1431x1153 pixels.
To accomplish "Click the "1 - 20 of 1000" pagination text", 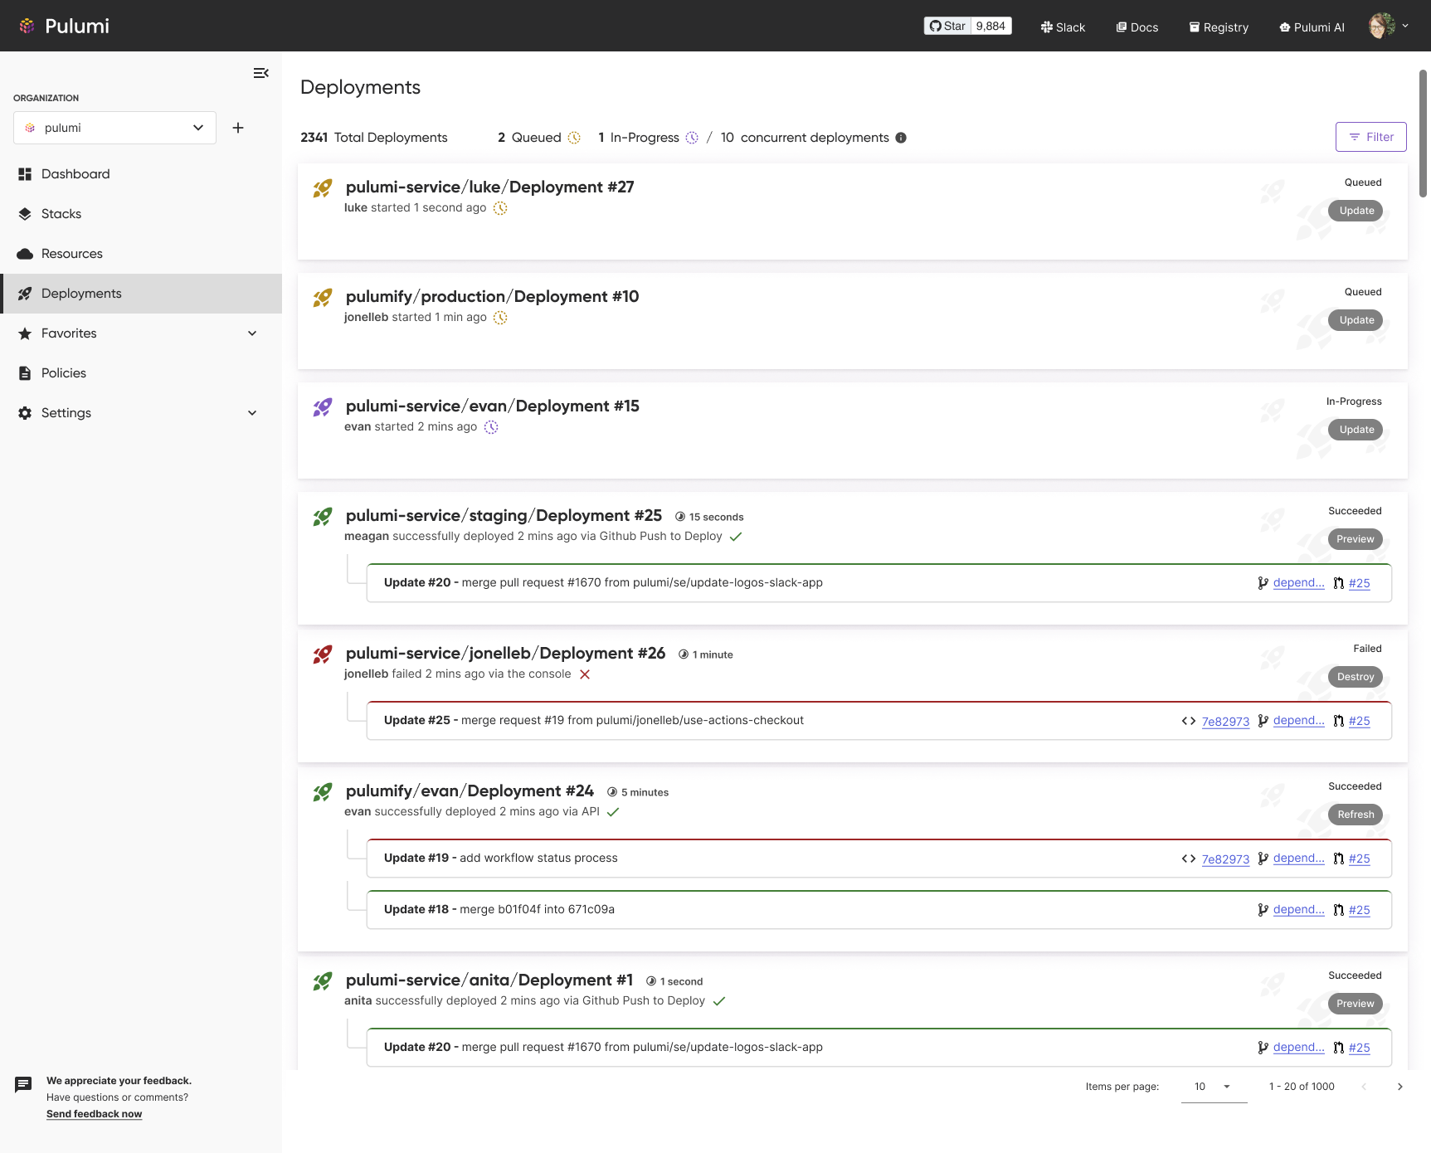I will pyautogui.click(x=1302, y=1087).
